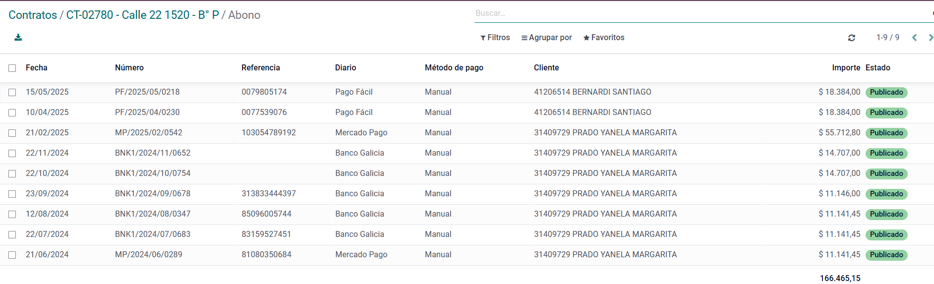Sort by the Importe column header
This screenshot has height=284, width=934.
(x=846, y=68)
